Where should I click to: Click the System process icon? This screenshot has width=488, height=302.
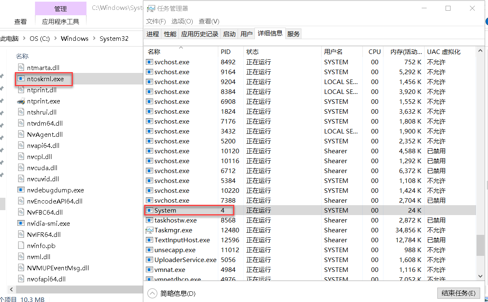click(x=149, y=210)
